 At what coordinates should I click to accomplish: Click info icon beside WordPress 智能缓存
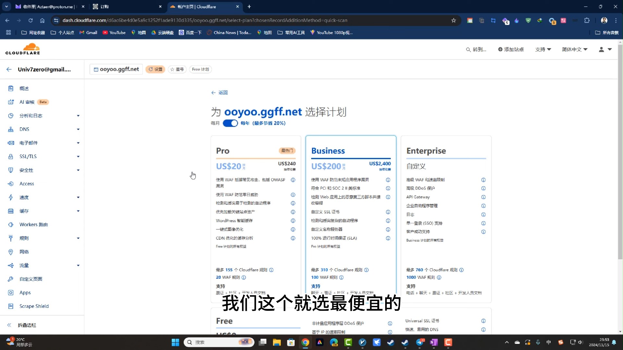pos(293,221)
